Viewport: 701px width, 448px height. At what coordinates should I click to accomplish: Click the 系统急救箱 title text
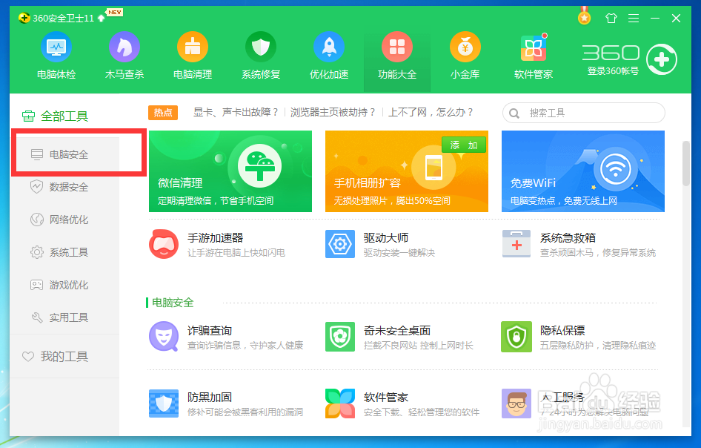(x=568, y=237)
